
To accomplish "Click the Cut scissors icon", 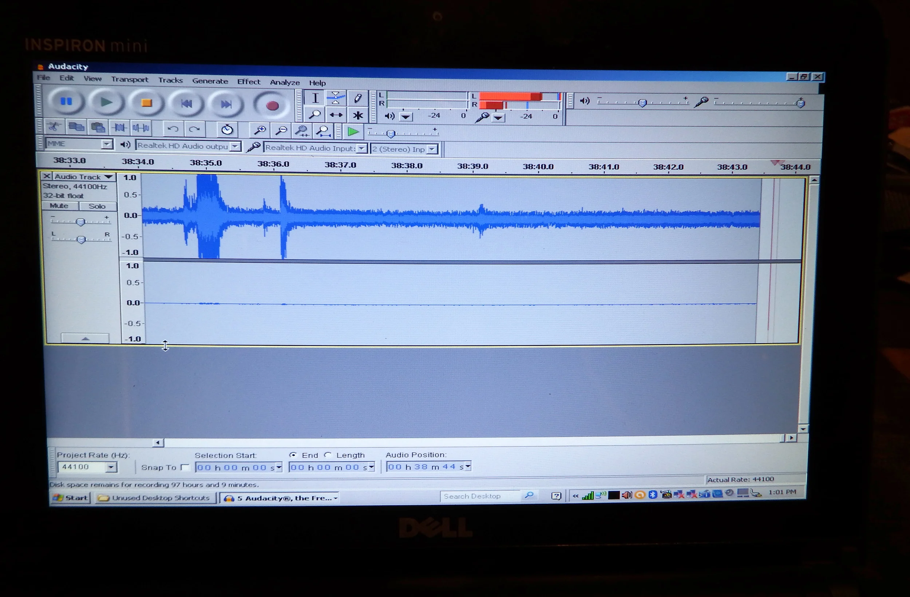I will [54, 127].
